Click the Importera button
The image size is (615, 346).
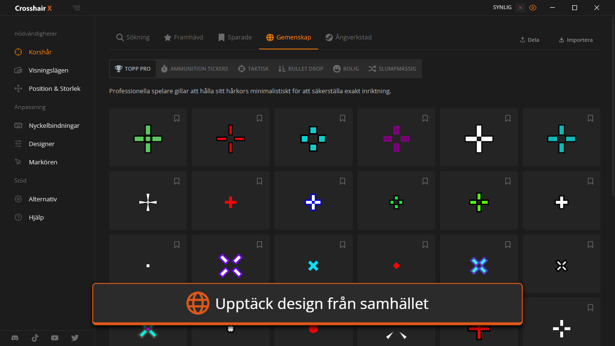pyautogui.click(x=576, y=40)
